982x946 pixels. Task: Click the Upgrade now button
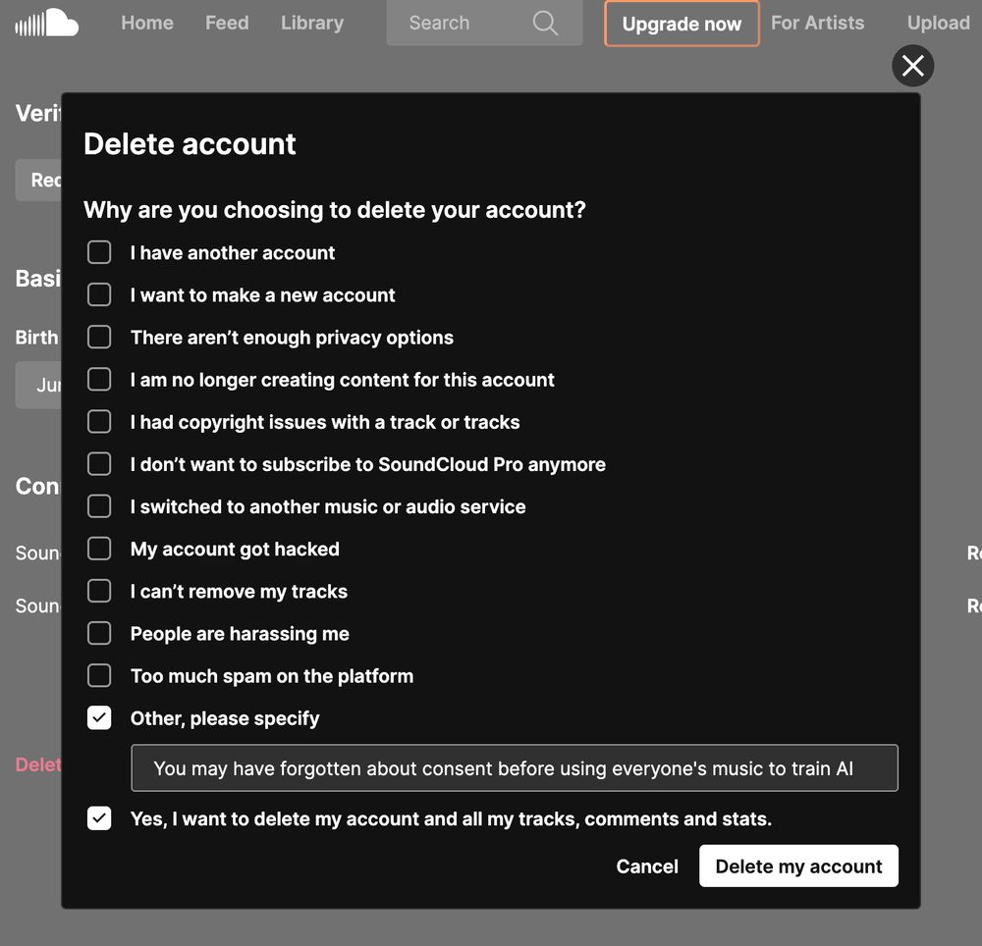coord(682,24)
